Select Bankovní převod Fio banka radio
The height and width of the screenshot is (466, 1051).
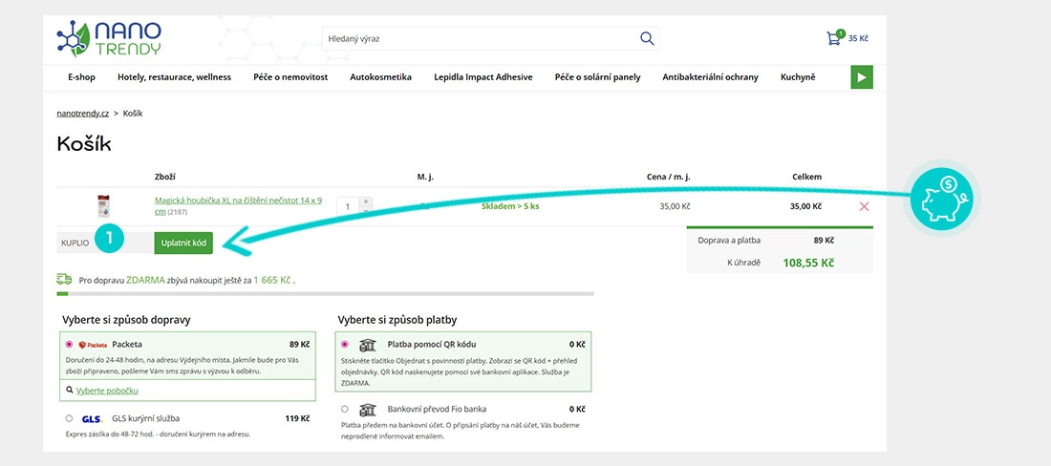click(x=345, y=409)
